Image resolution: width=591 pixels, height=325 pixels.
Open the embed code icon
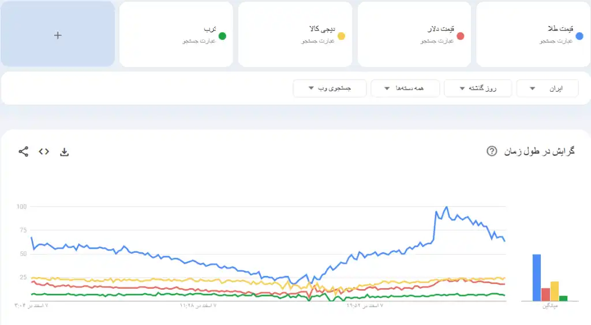tap(44, 152)
